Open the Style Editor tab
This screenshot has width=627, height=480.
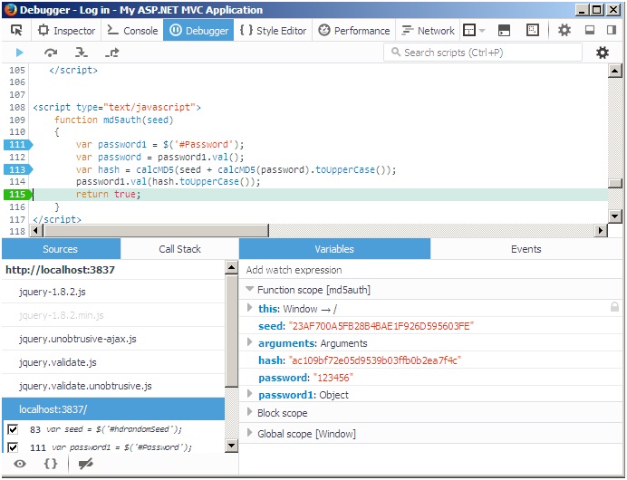pyautogui.click(x=273, y=31)
